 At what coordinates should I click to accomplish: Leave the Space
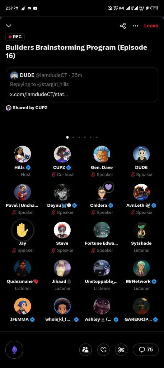[151, 26]
